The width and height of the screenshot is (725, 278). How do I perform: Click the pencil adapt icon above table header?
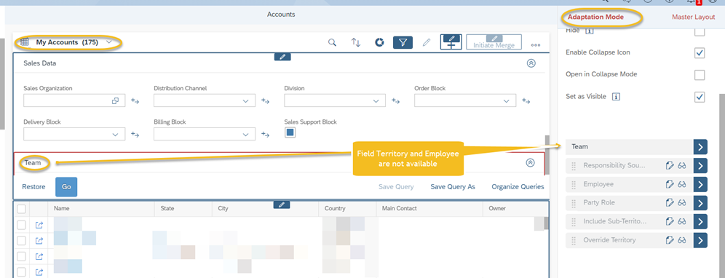(282, 204)
